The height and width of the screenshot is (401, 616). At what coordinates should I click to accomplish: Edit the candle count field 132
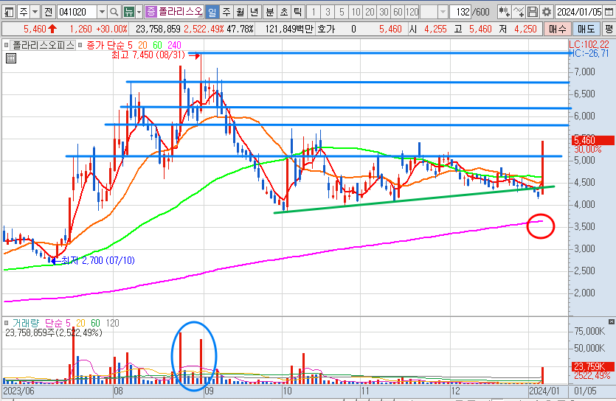(x=460, y=12)
